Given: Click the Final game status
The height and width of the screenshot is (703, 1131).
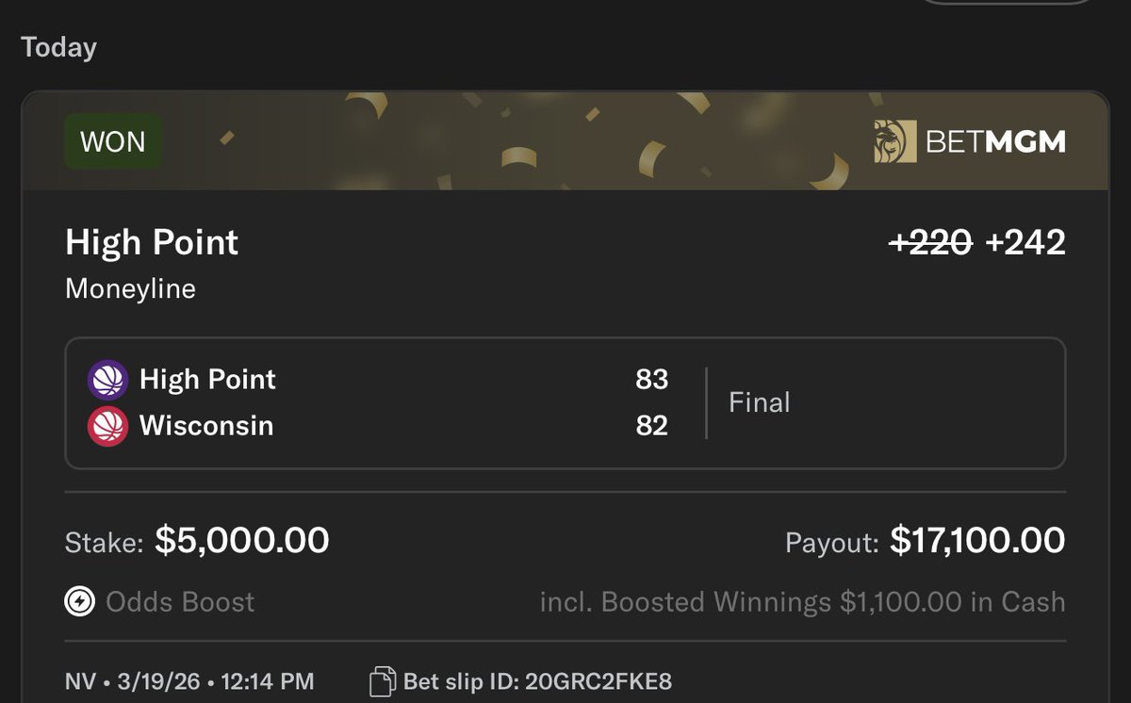Looking at the screenshot, I should 760,402.
